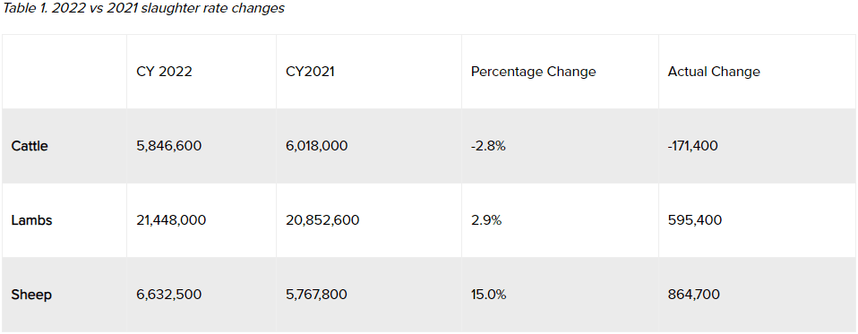Screen dimensions: 858x334
Task: Select the lambs 21,448,000 value
Action: coord(171,220)
